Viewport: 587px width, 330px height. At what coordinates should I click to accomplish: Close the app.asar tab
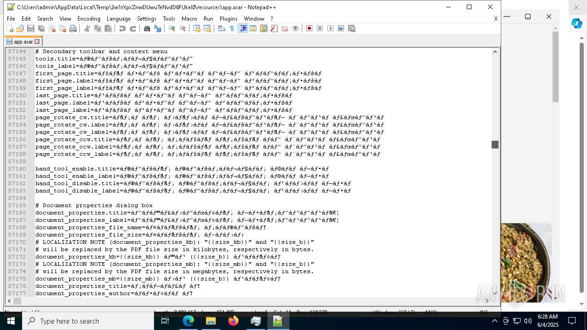click(x=37, y=42)
